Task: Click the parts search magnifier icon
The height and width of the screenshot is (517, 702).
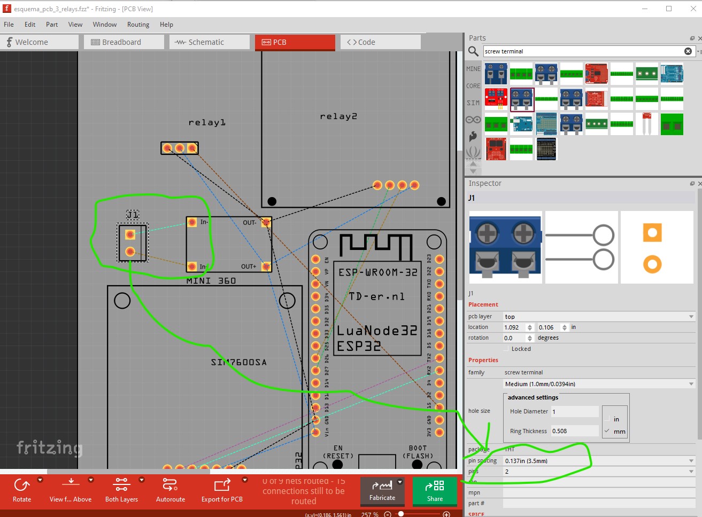Action: pyautogui.click(x=473, y=51)
